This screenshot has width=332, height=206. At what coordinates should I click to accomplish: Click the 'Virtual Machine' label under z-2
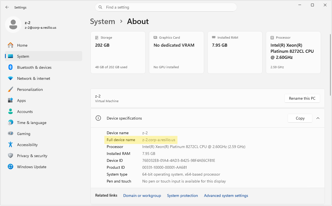pos(107,101)
